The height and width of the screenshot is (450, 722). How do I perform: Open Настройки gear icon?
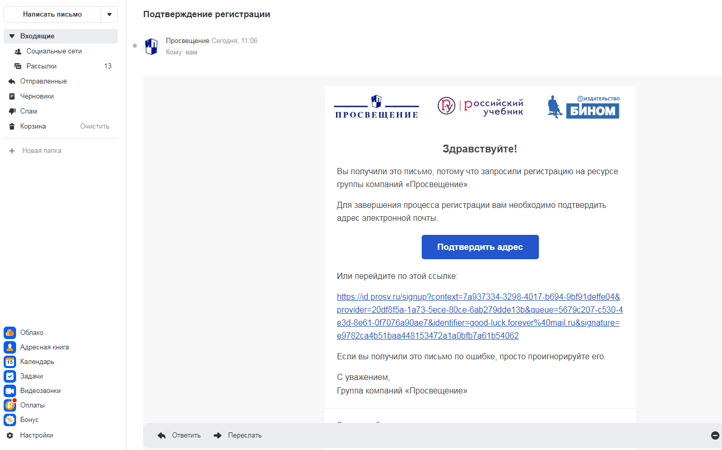pos(10,435)
